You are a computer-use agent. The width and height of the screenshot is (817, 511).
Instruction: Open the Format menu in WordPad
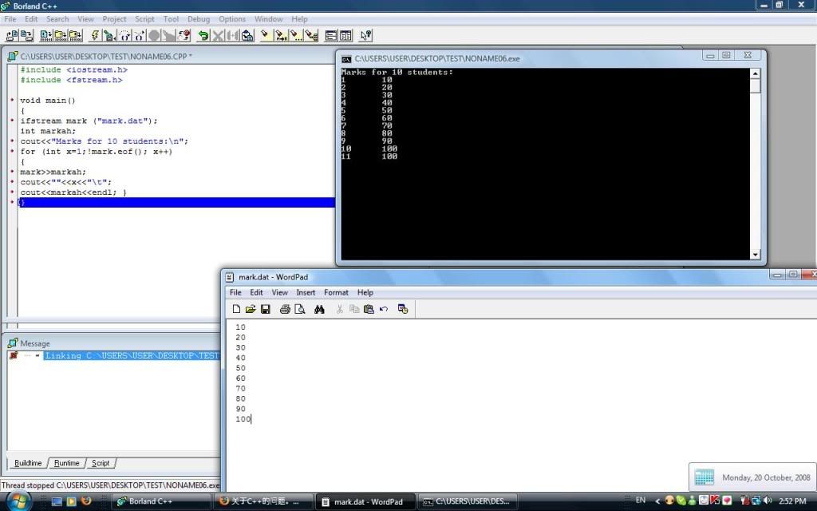336,293
